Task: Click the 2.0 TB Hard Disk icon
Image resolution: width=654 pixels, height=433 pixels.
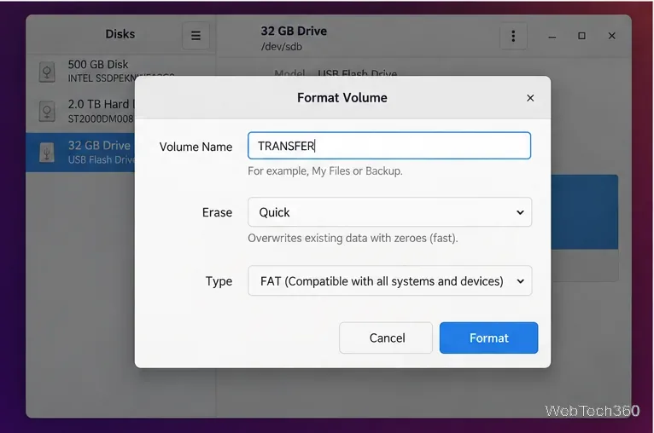Action: click(47, 111)
